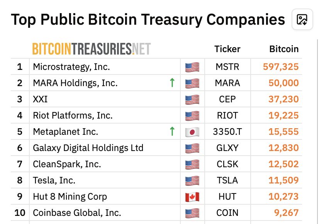Click the download image icon button

tap(302, 20)
